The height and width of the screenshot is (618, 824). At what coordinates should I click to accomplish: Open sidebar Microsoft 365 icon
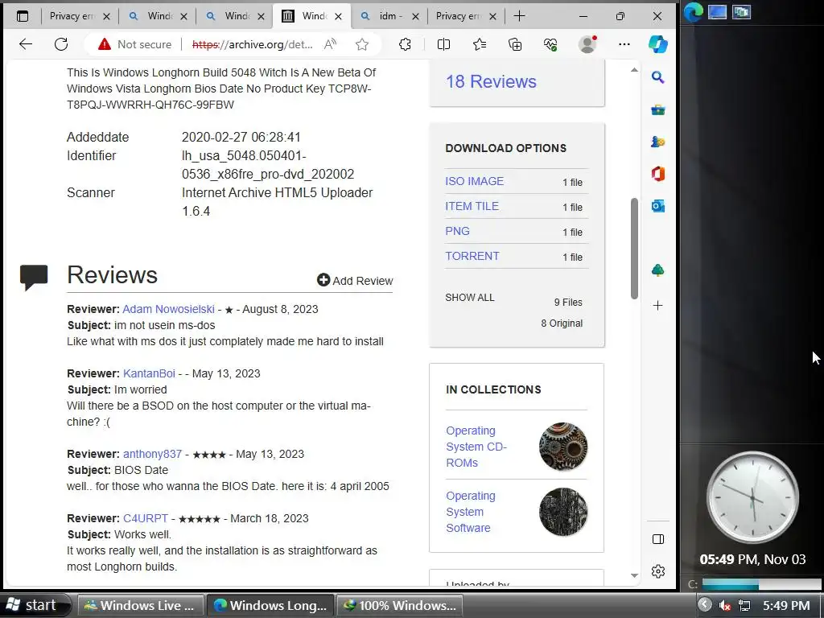(658, 174)
